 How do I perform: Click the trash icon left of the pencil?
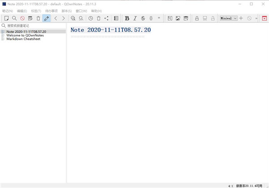click(x=38, y=18)
